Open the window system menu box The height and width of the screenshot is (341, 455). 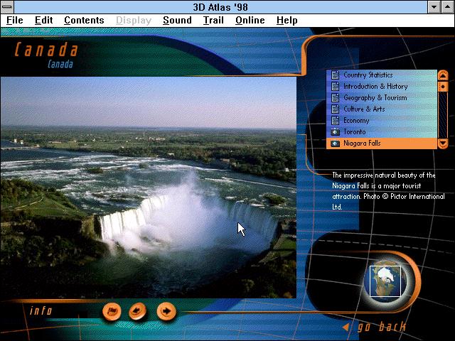point(8,6)
